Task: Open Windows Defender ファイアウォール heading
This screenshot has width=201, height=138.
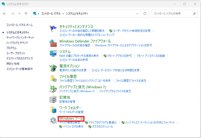Action: click(x=85, y=41)
